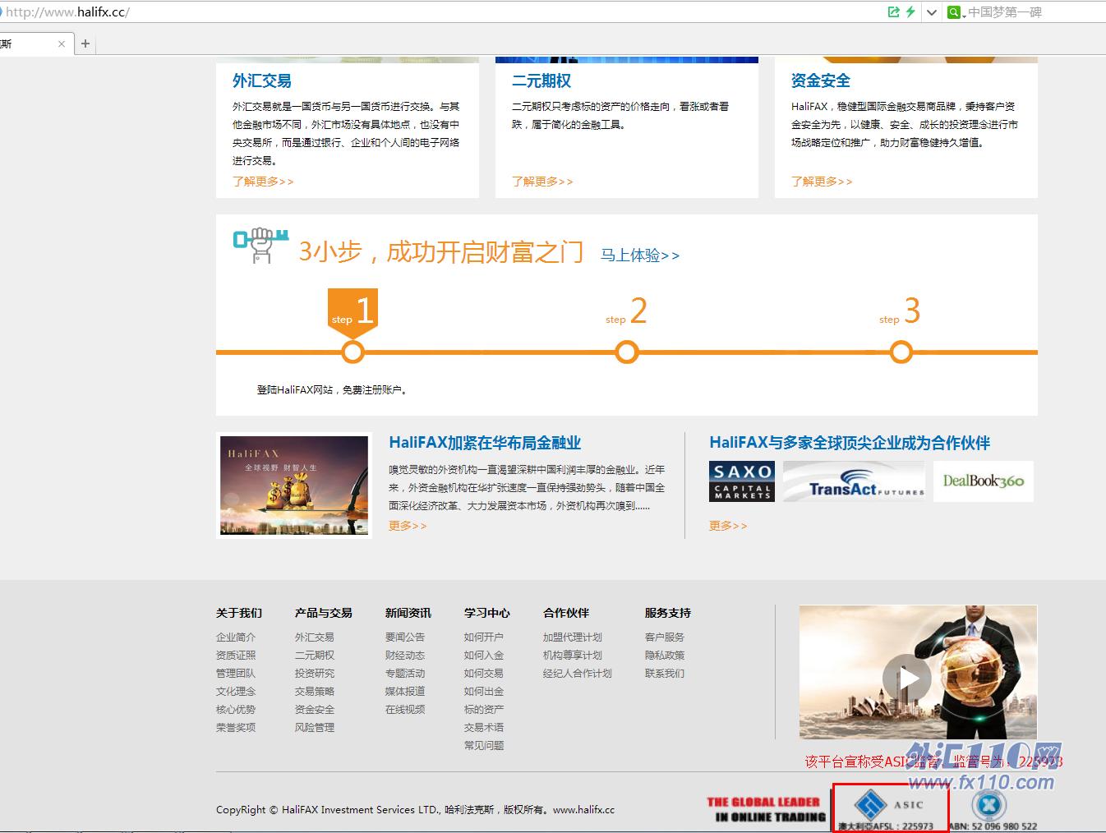
Task: Open 机构尊享计划 footer link
Action: pyautogui.click(x=573, y=656)
